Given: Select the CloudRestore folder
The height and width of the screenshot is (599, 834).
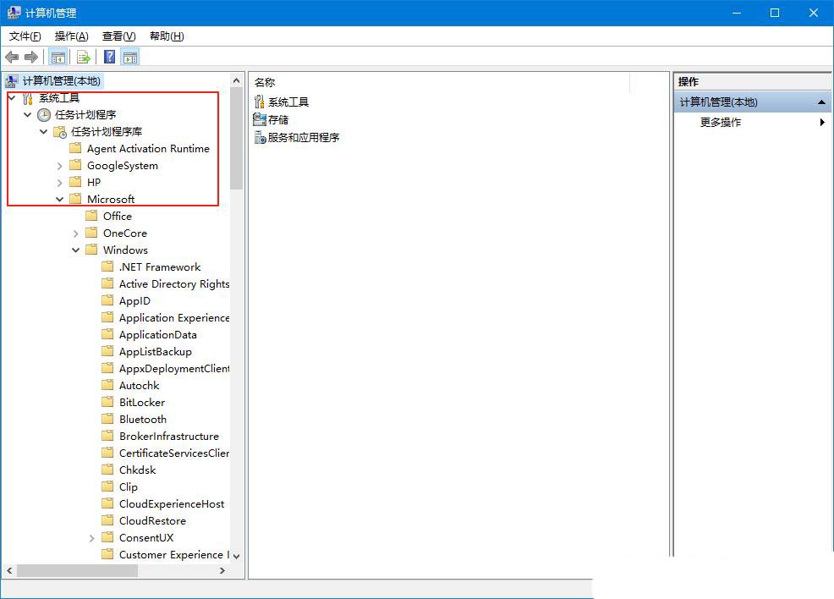Looking at the screenshot, I should click(x=152, y=521).
